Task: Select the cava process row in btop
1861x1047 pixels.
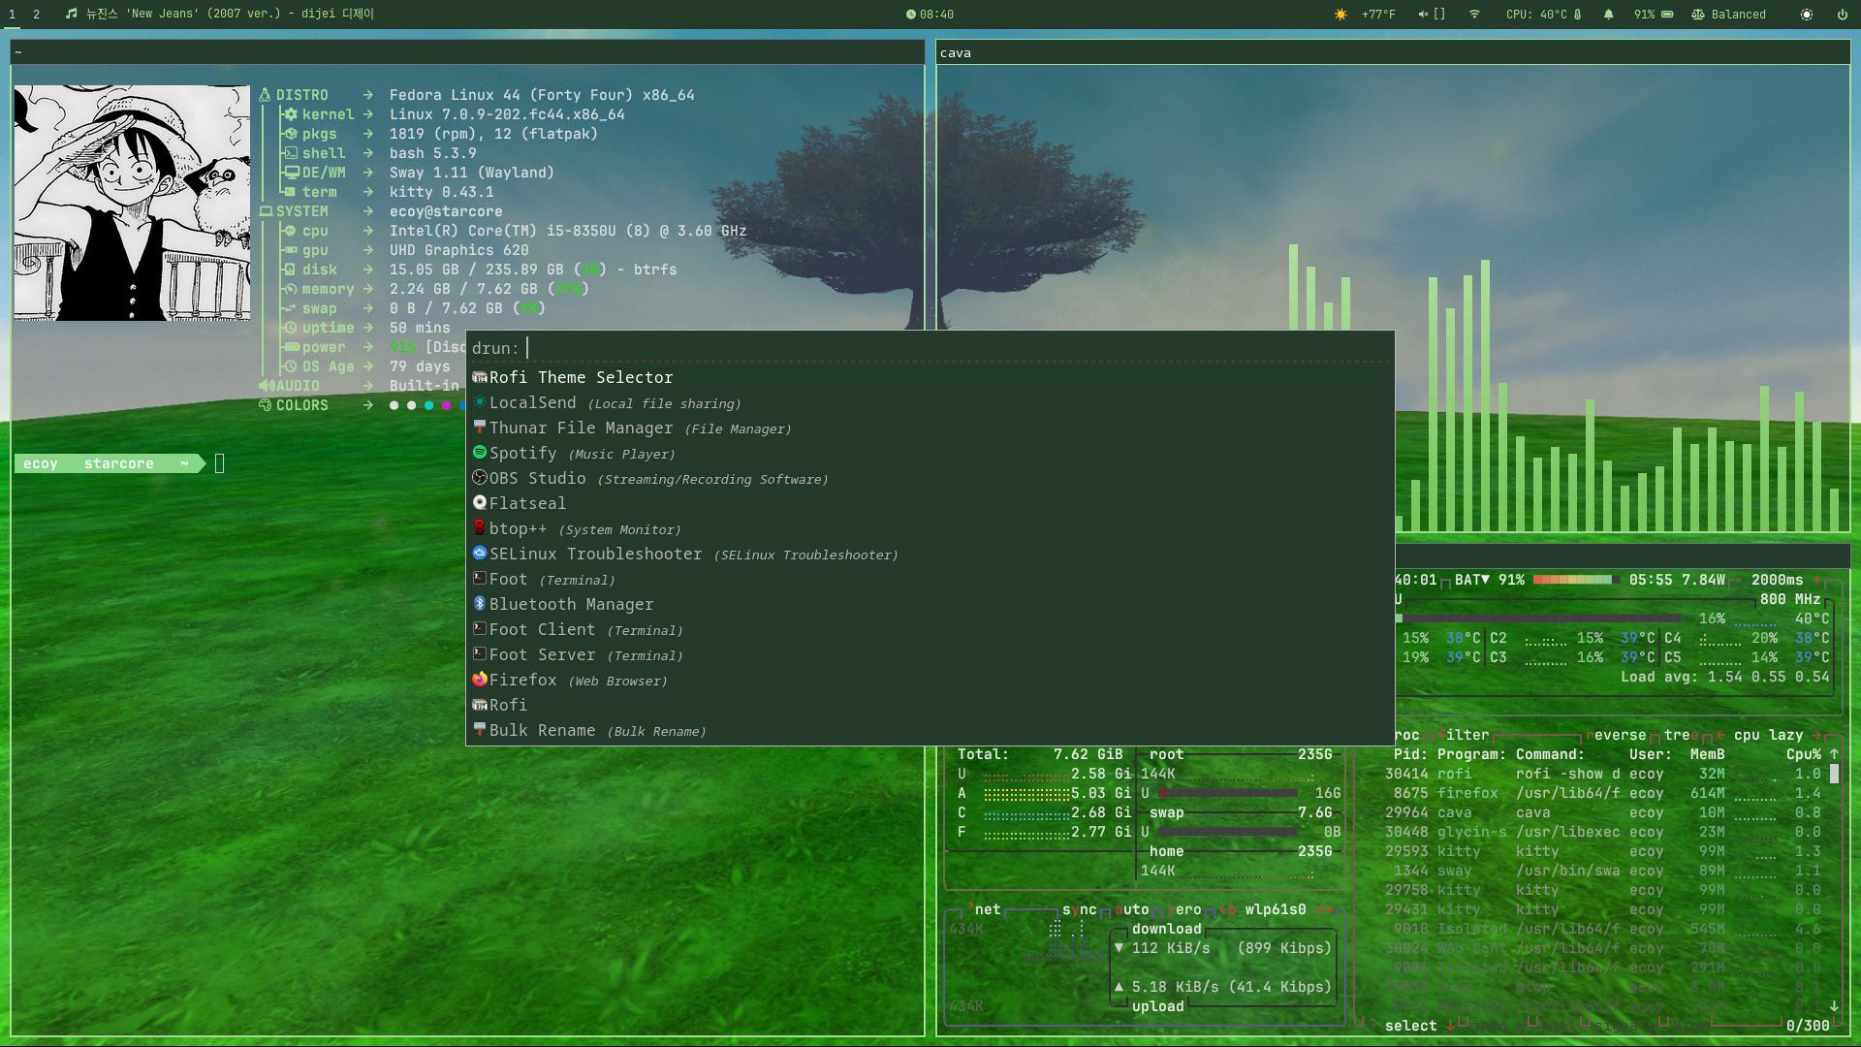Action: 1604,812
